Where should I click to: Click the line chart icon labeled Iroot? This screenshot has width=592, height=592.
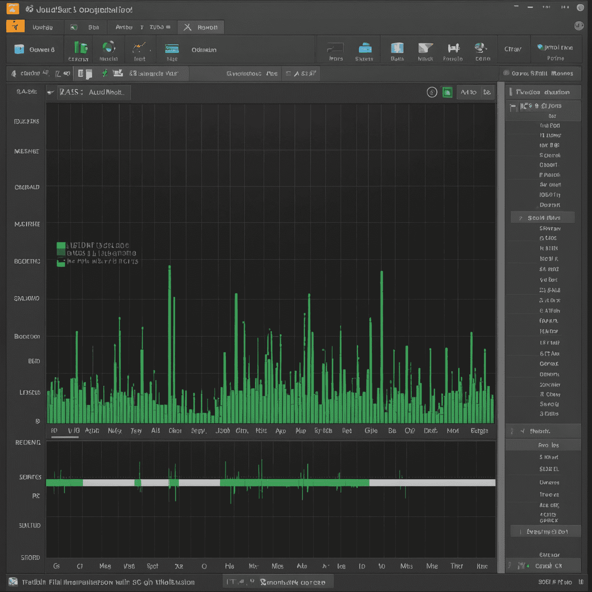pyautogui.click(x=139, y=48)
